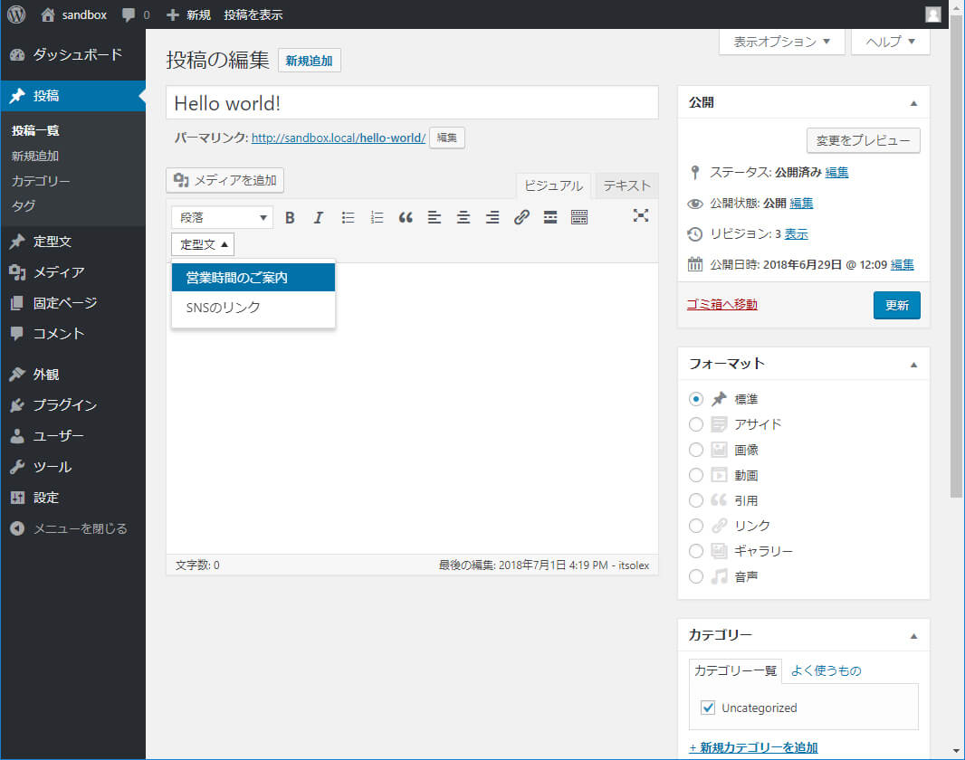Viewport: 965px width, 760px height.
Task: Open Dashboard from sidebar
Action: click(x=72, y=54)
